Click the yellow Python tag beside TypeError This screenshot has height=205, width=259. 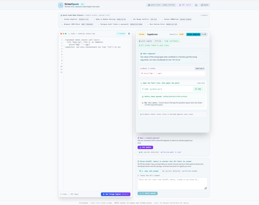(x=142, y=34)
